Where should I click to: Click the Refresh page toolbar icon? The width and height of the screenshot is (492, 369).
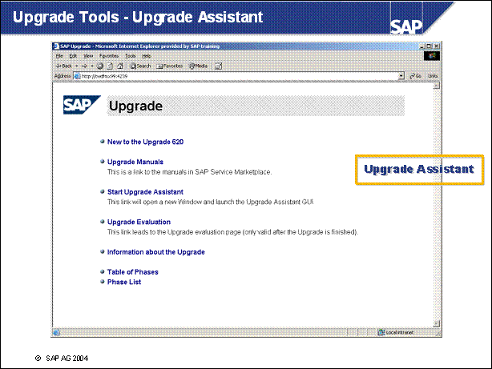point(109,66)
